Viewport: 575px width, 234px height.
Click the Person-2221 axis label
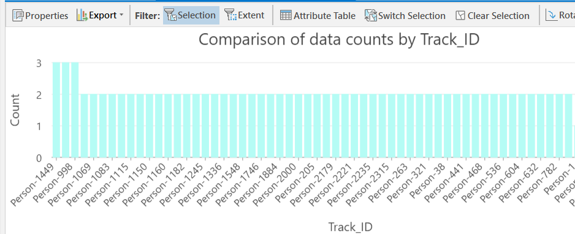pos(332,185)
